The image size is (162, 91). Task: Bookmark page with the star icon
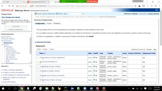click(135, 6)
